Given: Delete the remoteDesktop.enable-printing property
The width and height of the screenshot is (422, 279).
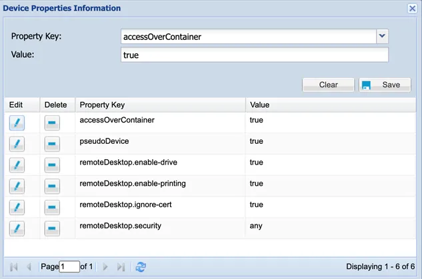Looking at the screenshot, I should click(52, 186).
